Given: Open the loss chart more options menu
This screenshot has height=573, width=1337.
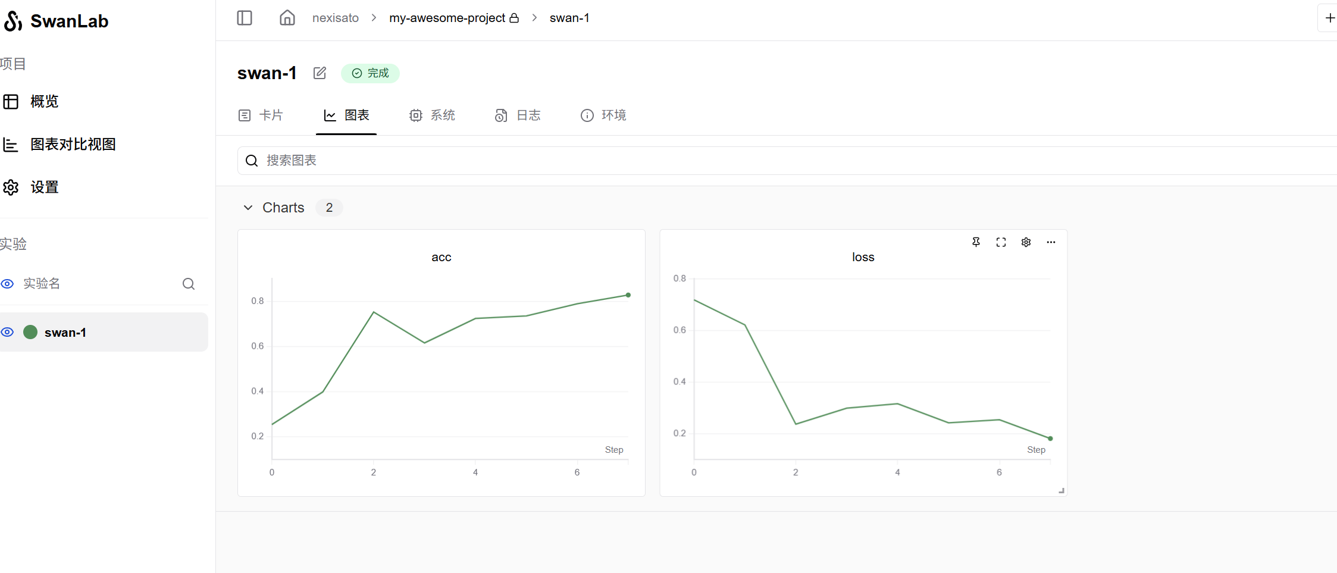Looking at the screenshot, I should (x=1051, y=242).
